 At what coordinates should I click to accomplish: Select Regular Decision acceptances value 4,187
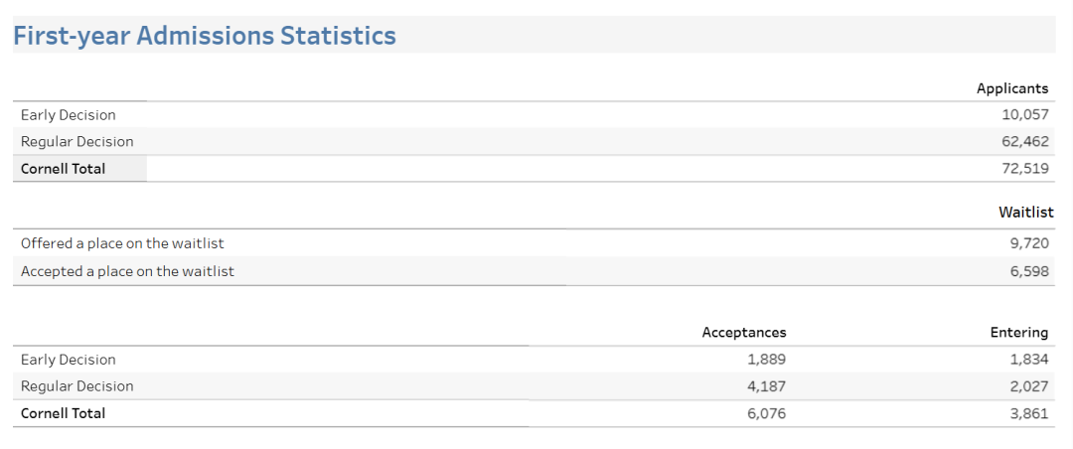pyautogui.click(x=766, y=386)
